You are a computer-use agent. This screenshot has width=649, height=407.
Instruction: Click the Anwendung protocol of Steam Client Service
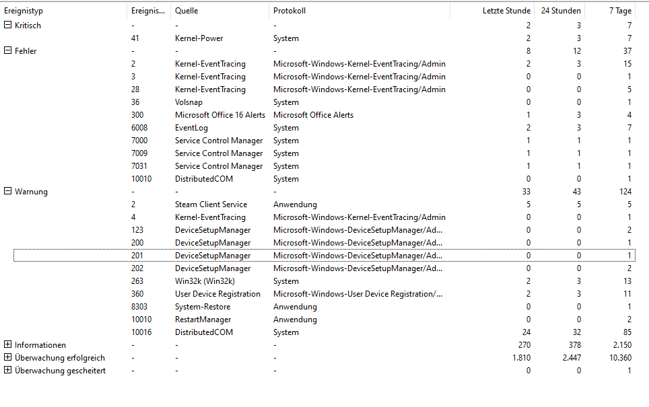[x=295, y=205]
